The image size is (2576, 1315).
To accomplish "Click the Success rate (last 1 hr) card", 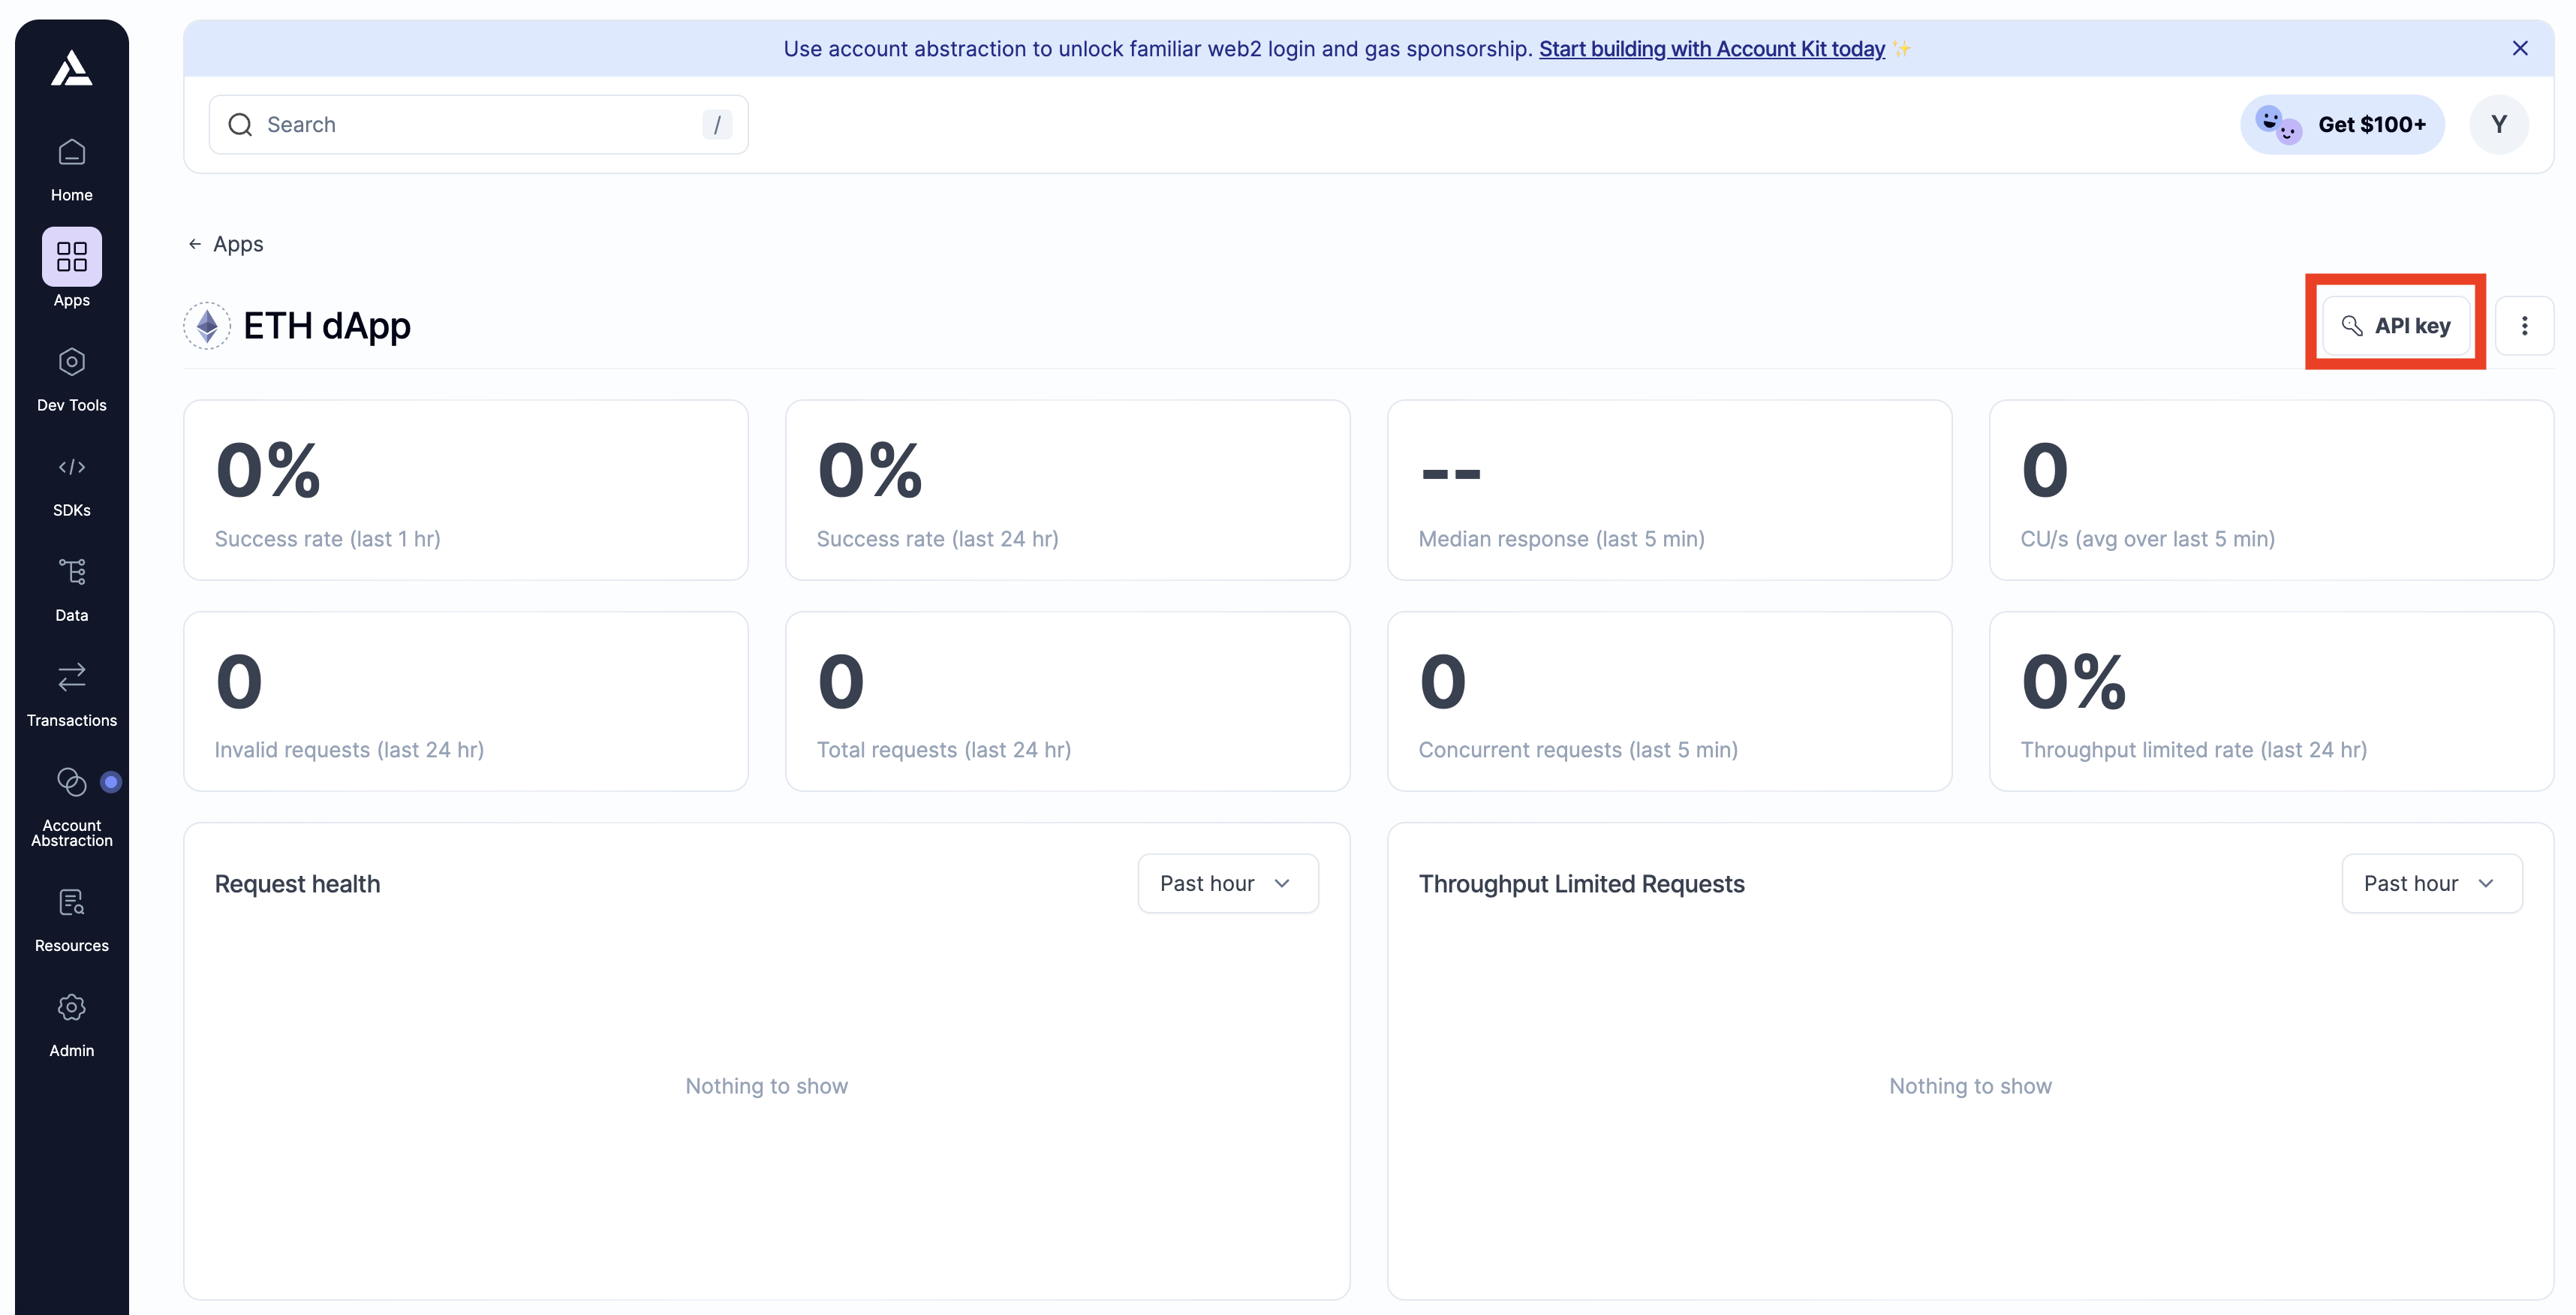I will coord(466,490).
